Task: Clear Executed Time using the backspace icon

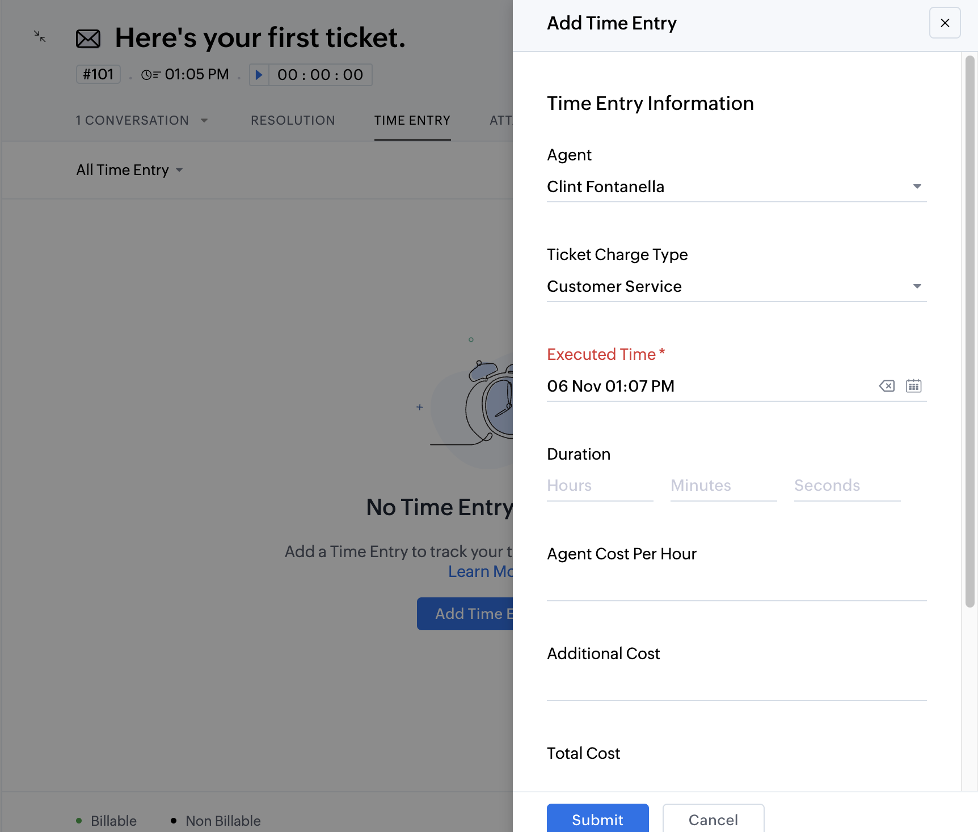Action: coord(886,386)
